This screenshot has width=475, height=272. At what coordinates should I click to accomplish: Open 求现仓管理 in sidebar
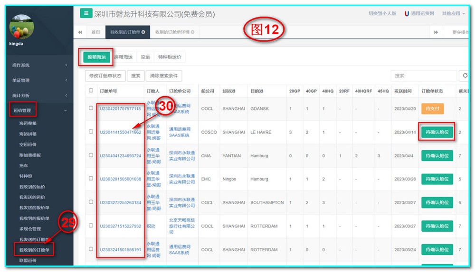pyautogui.click(x=30, y=229)
